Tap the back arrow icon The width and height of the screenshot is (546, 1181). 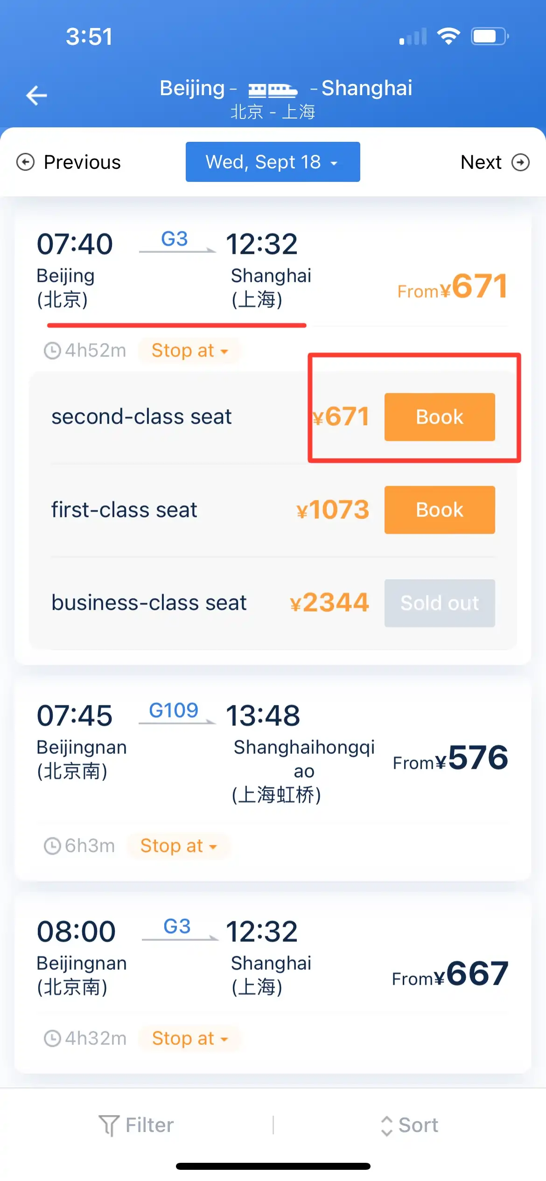[36, 96]
